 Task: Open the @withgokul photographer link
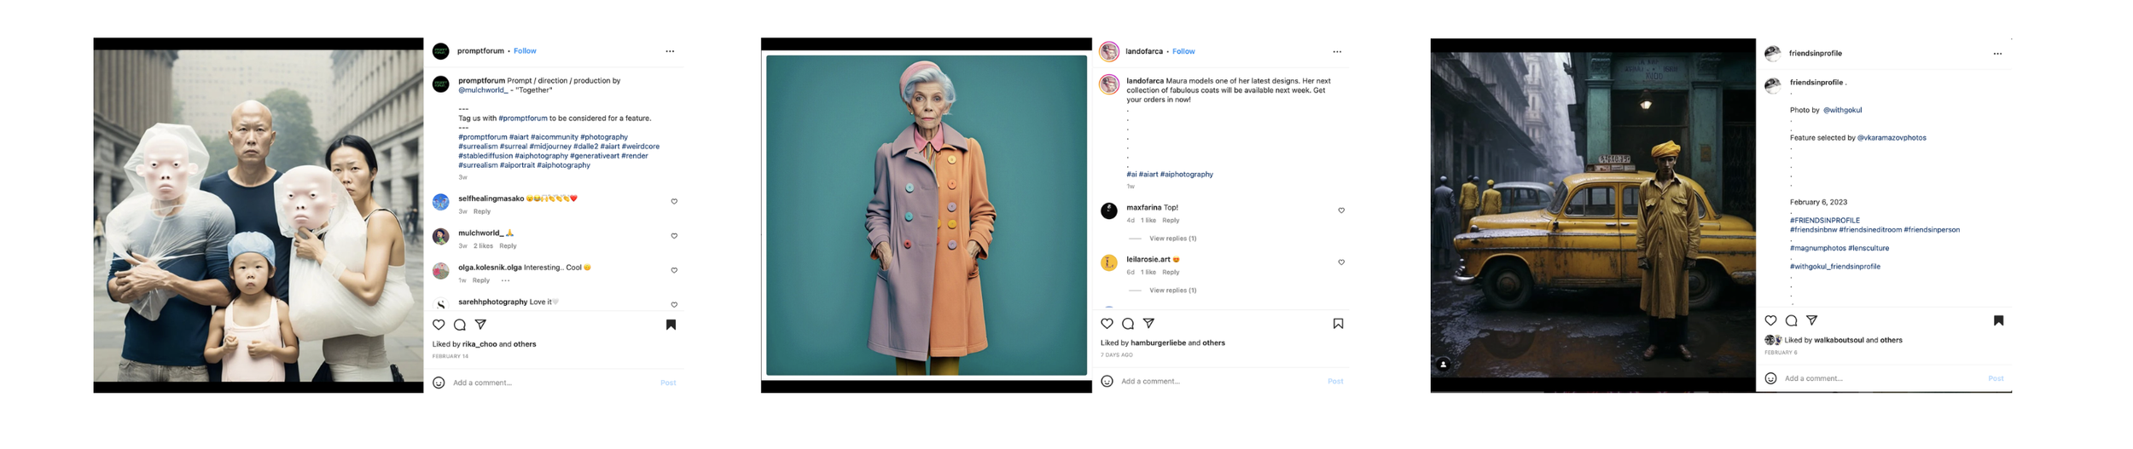[1842, 110]
